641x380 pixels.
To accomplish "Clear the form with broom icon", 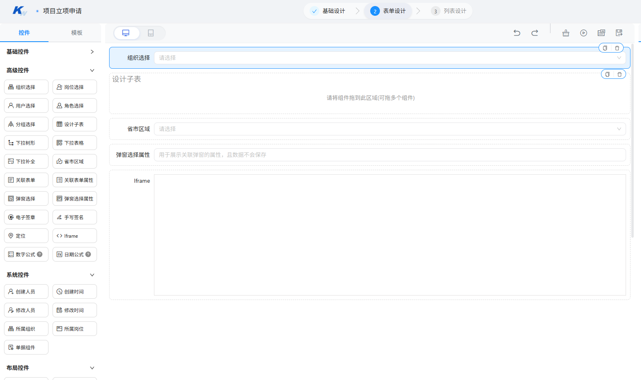I will (566, 33).
